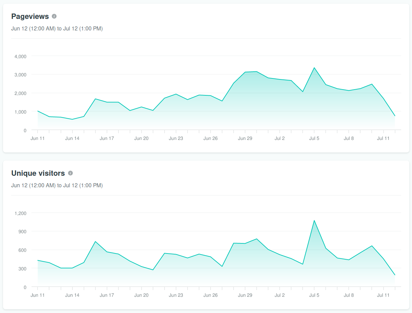Screen dimensions: 412x313
Task: Select the Pageviews chart title
Action: 30,16
